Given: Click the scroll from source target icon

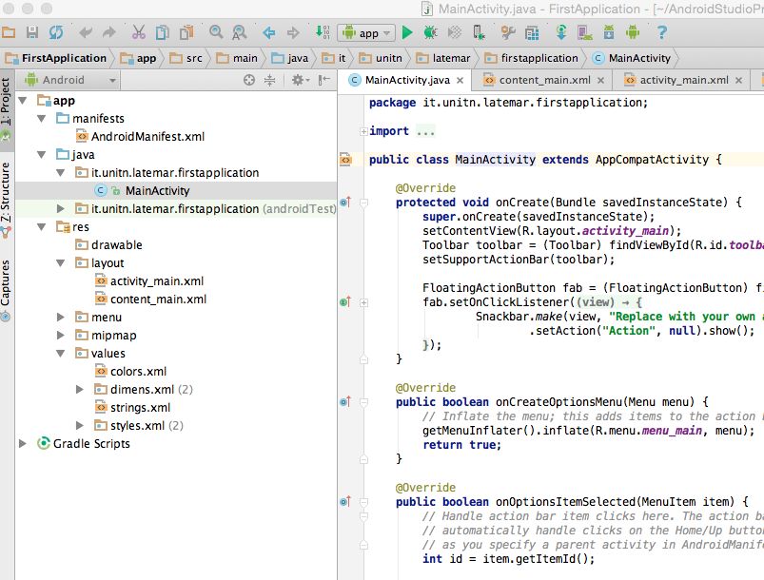Looking at the screenshot, I should pos(249,81).
